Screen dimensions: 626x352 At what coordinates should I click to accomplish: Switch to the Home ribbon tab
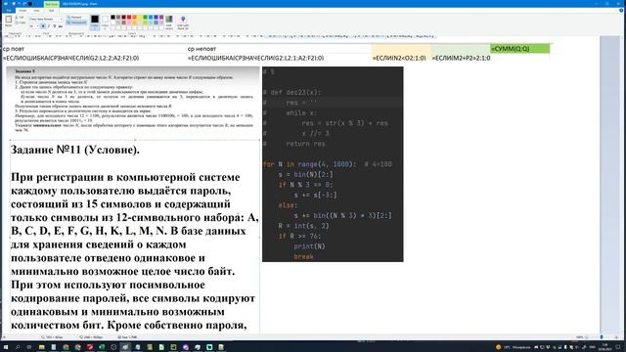22,11
